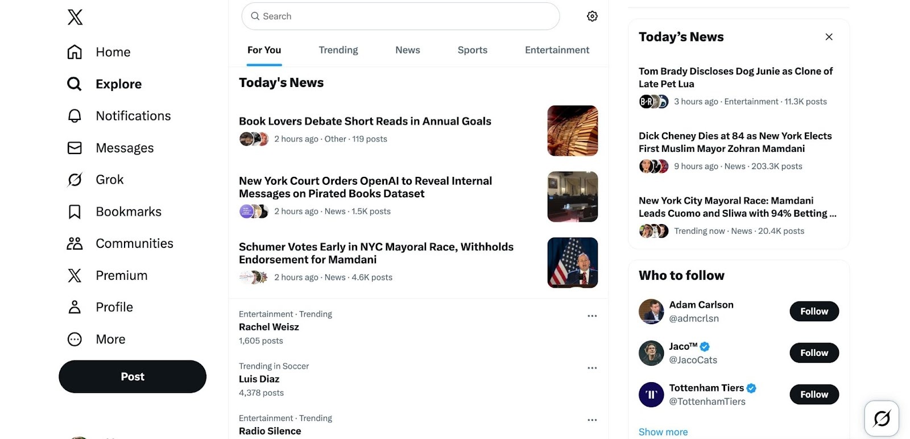Follow Adam Carlson
This screenshot has height=439, width=910.
click(x=814, y=312)
